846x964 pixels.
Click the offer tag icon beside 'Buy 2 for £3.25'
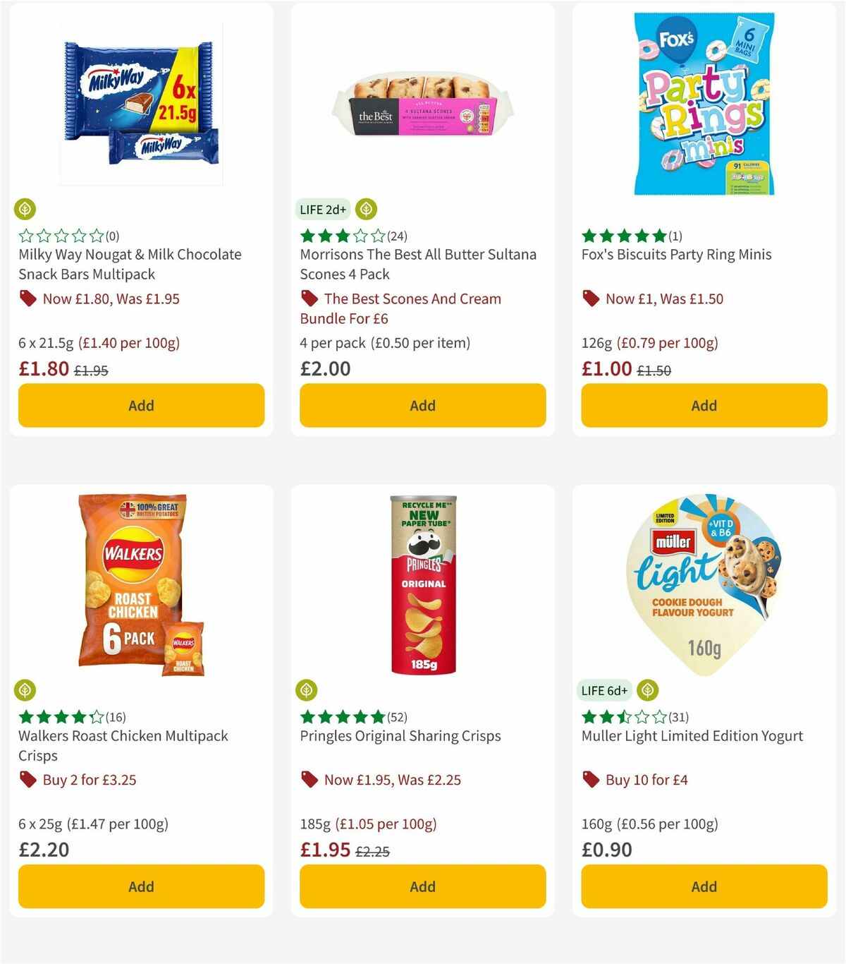(x=27, y=780)
